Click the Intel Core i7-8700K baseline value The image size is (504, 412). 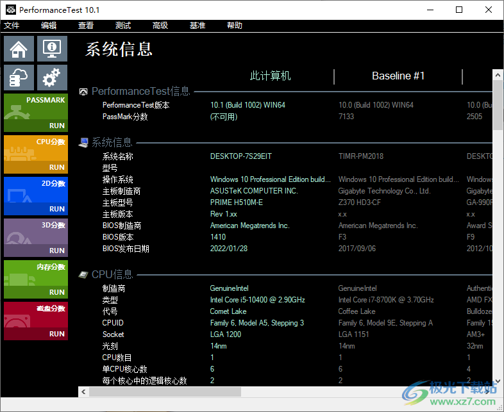[386, 300]
